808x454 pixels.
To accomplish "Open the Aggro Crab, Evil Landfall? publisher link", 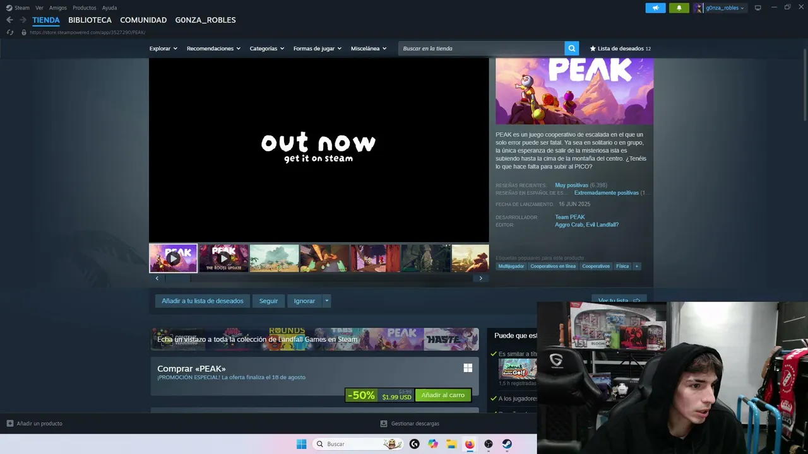I will tap(586, 225).
